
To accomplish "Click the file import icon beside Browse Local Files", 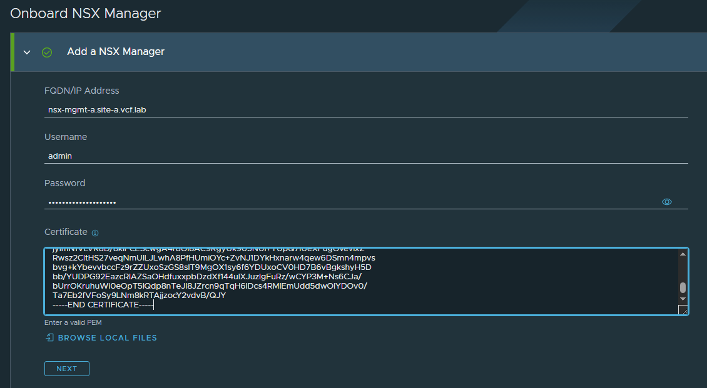I will pyautogui.click(x=49, y=337).
